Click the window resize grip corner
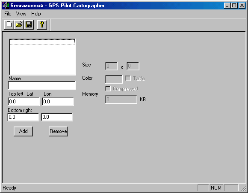Screen dimensions: 248x193 click(243, 188)
